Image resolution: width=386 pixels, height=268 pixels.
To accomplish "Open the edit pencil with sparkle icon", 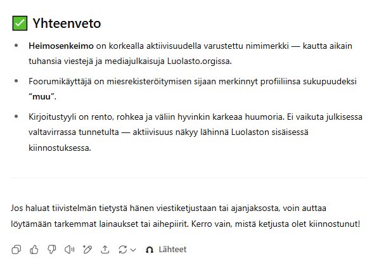I will click(x=87, y=250).
